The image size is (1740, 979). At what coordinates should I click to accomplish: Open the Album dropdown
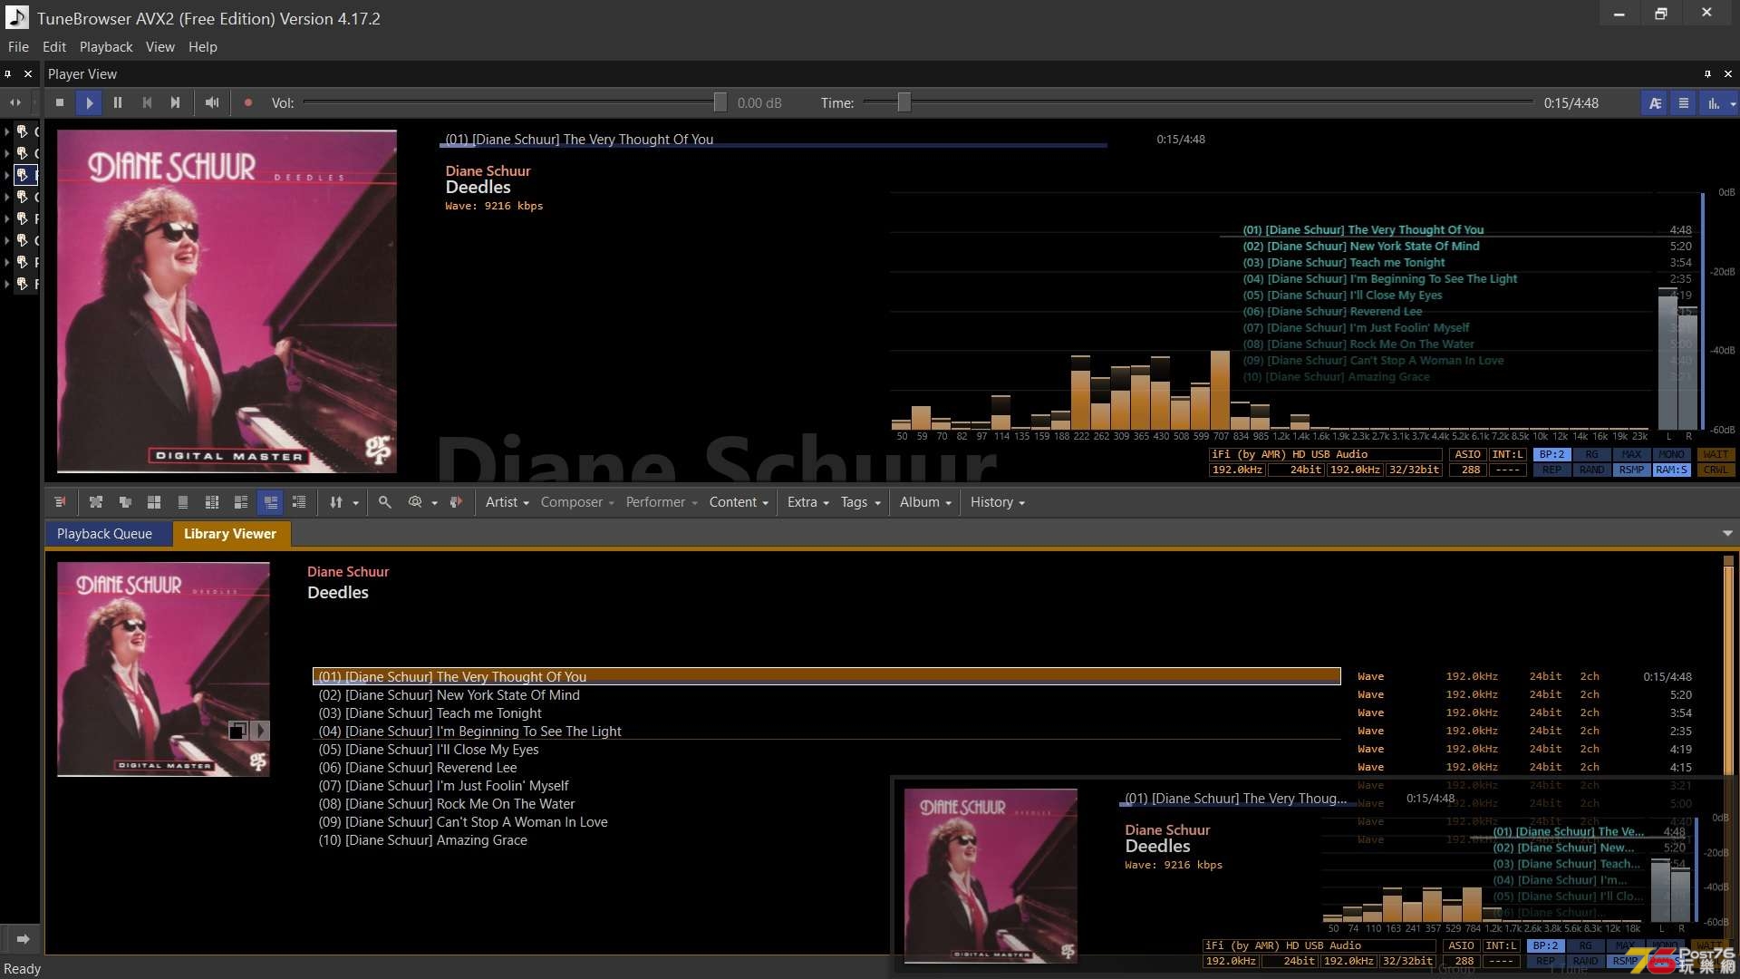pyautogui.click(x=925, y=502)
